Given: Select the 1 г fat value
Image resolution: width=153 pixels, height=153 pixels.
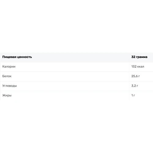Looking at the screenshot, I should pos(133,95).
